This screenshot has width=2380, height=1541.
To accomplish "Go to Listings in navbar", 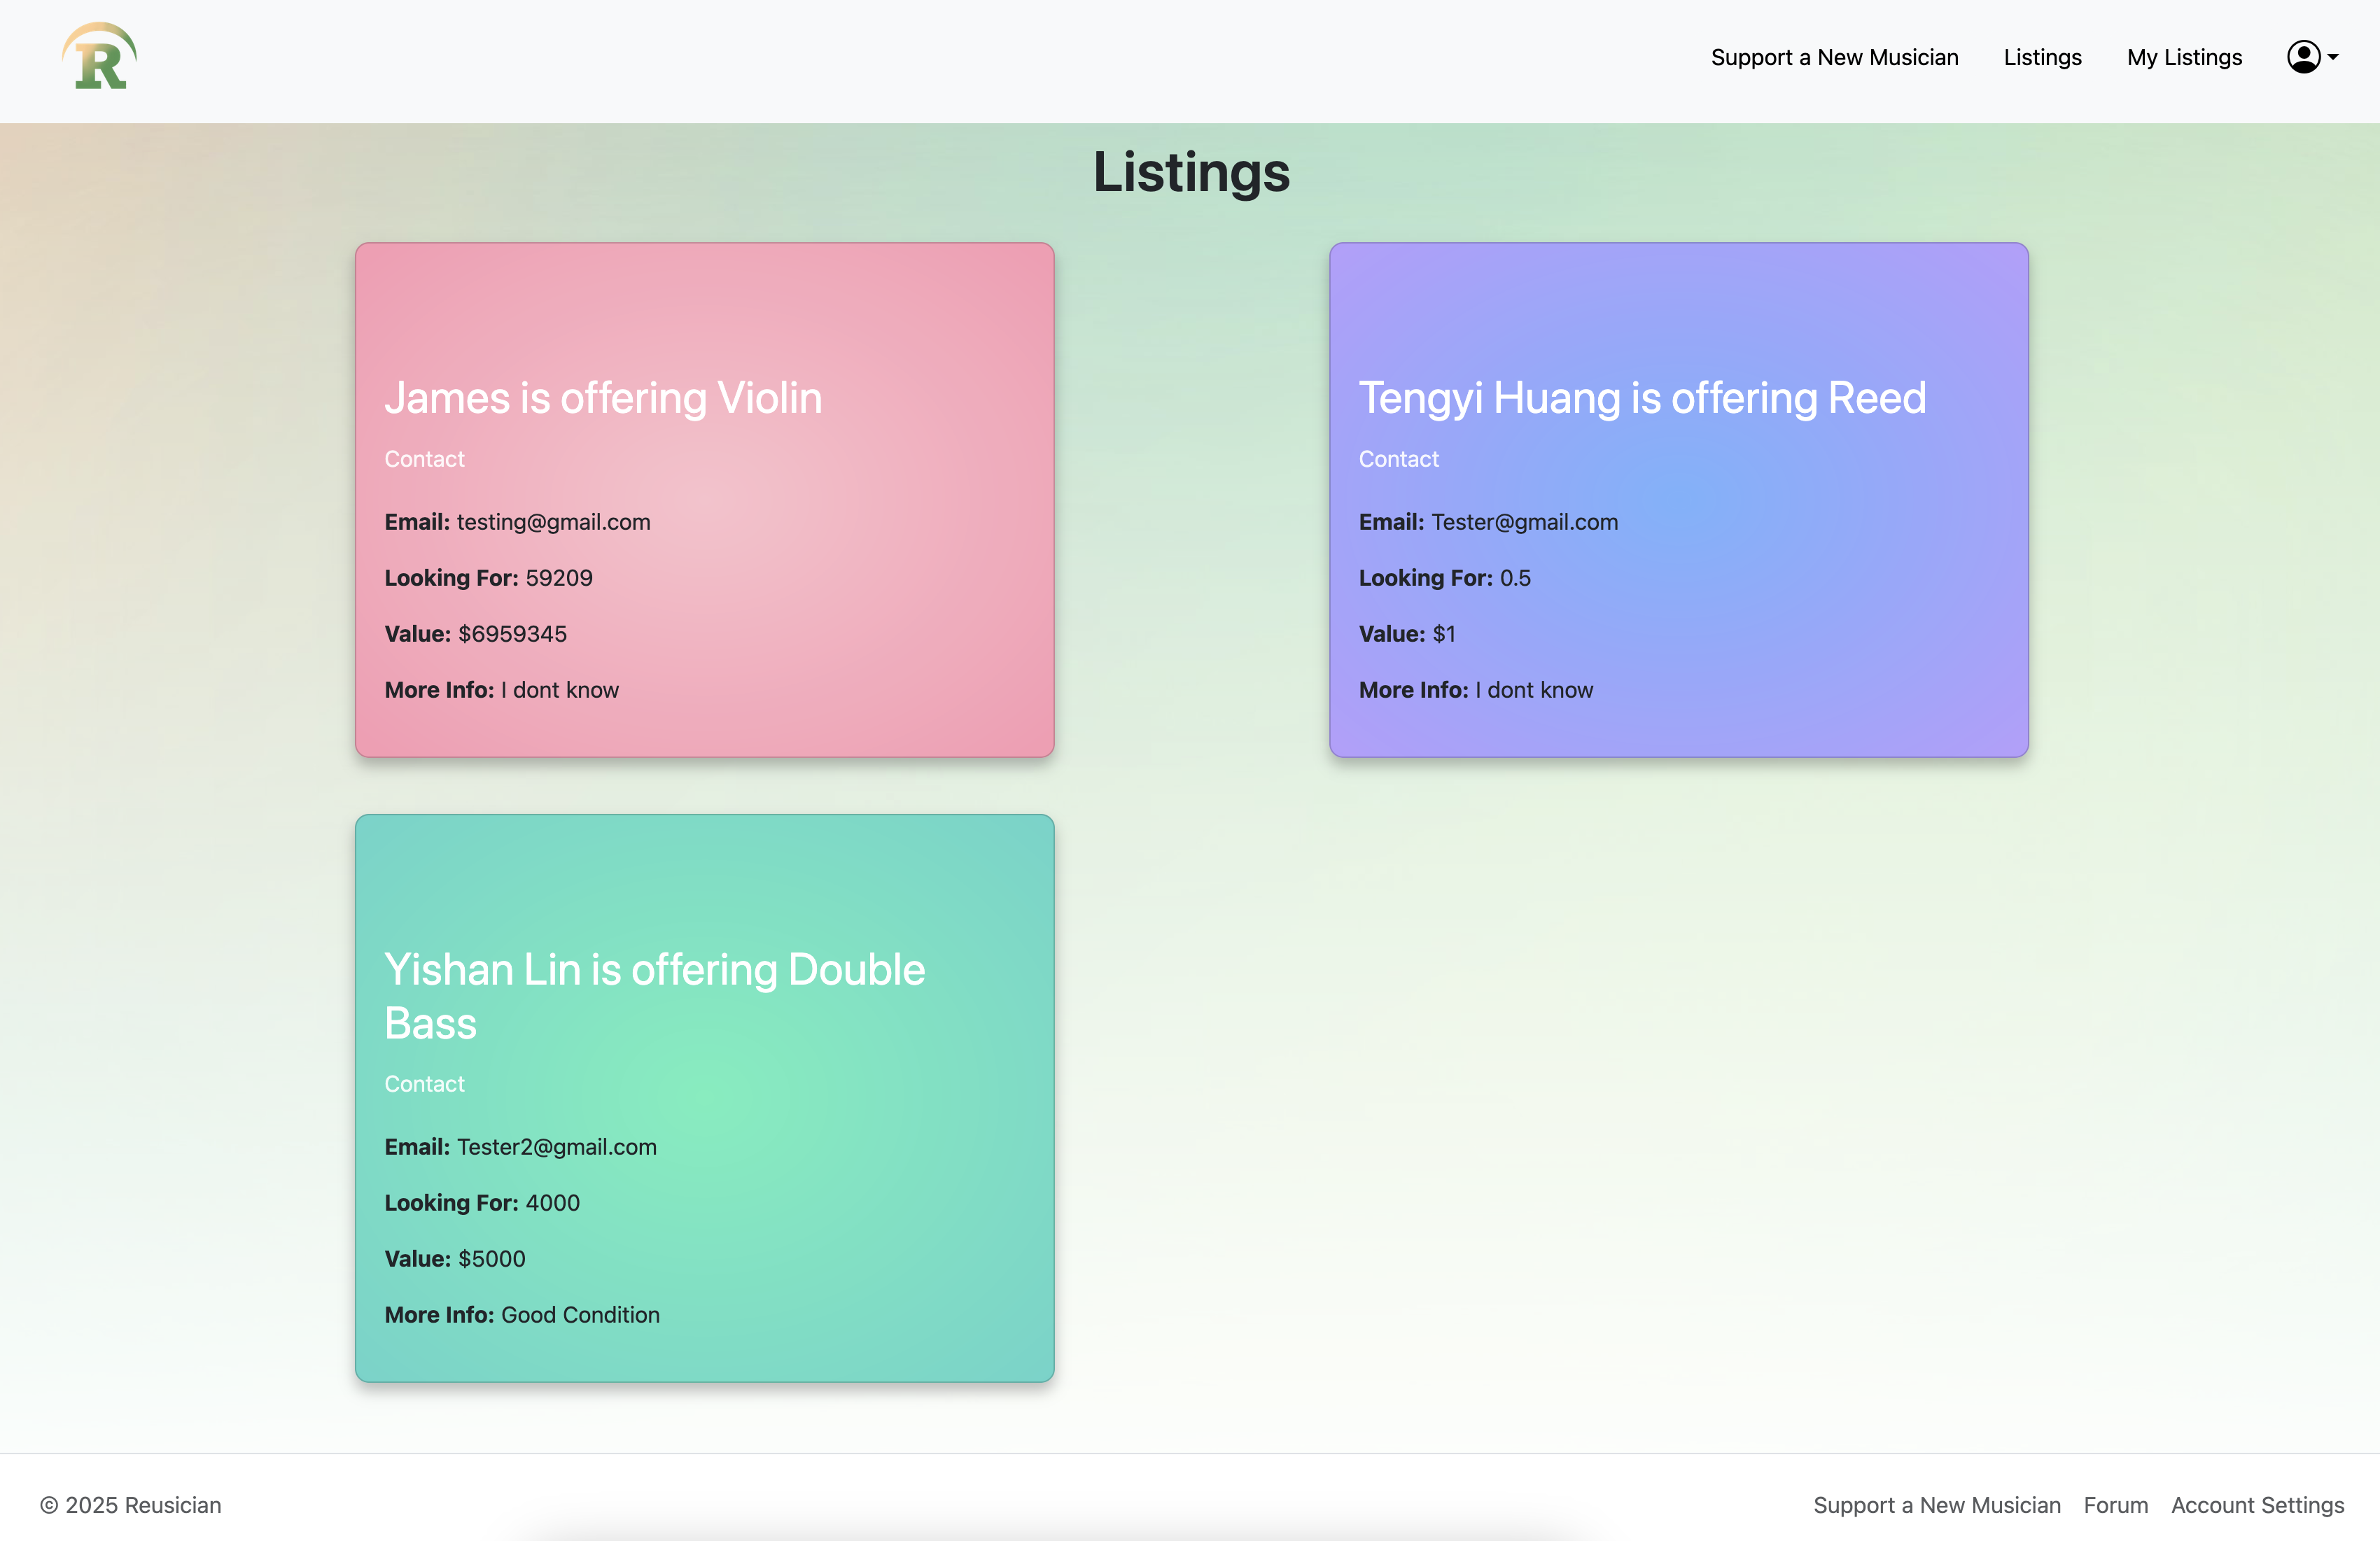I will point(2042,58).
